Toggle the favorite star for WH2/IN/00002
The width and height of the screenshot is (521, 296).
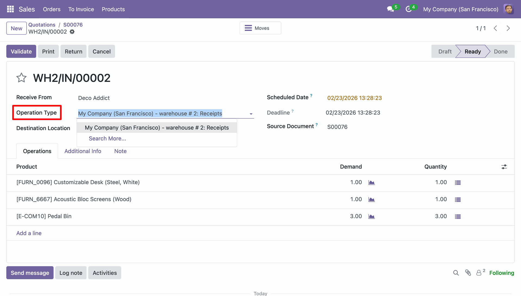point(21,78)
